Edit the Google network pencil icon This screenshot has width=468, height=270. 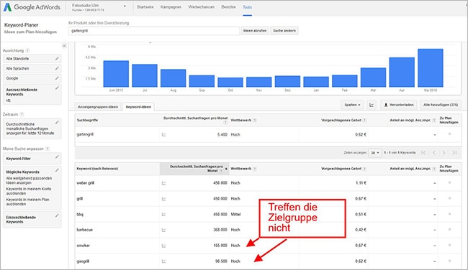click(57, 78)
